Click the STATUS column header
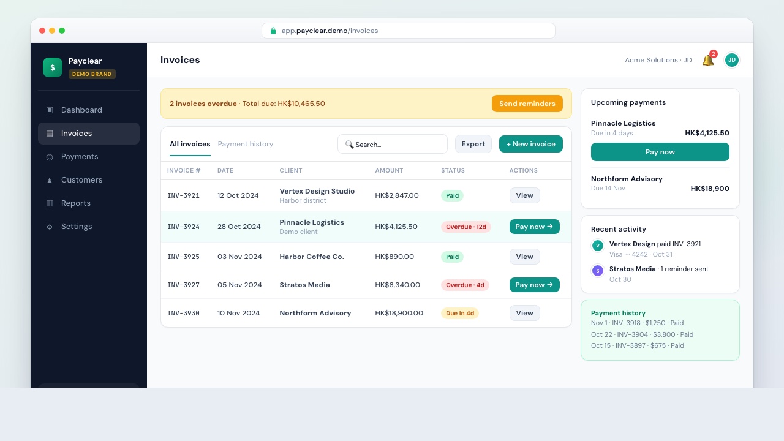This screenshot has width=784, height=441. [453, 171]
